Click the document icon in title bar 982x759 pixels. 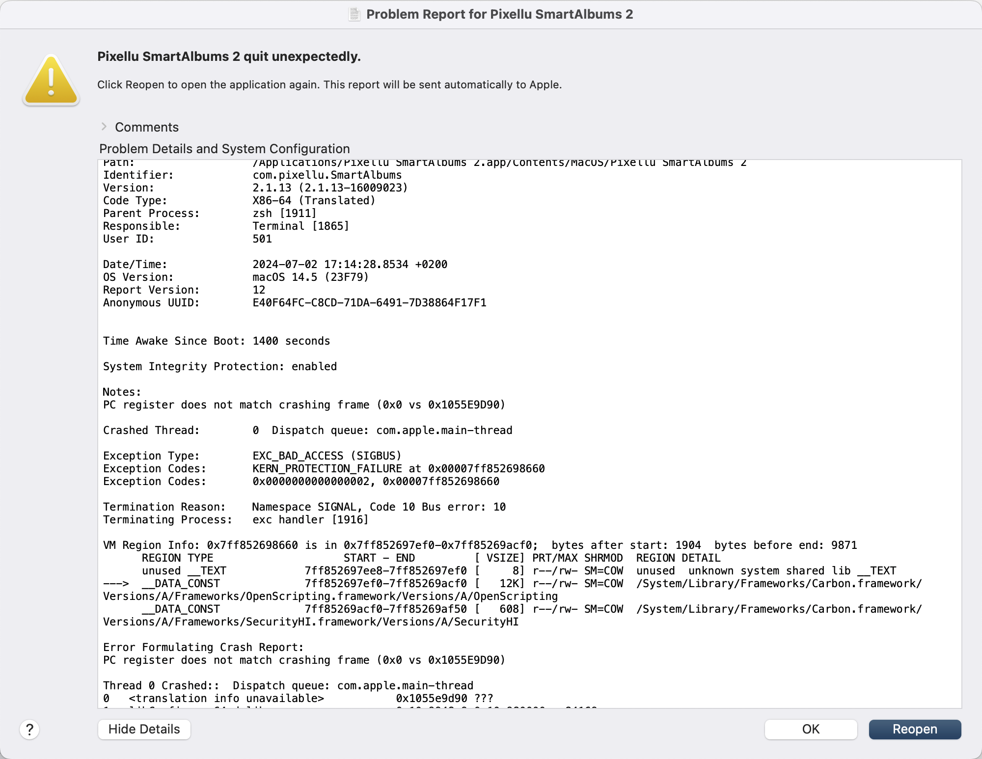[354, 14]
